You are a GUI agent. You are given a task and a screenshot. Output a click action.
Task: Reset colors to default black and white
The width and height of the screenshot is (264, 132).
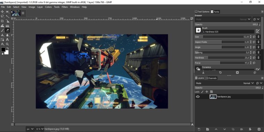pyautogui.click(x=2, y=53)
